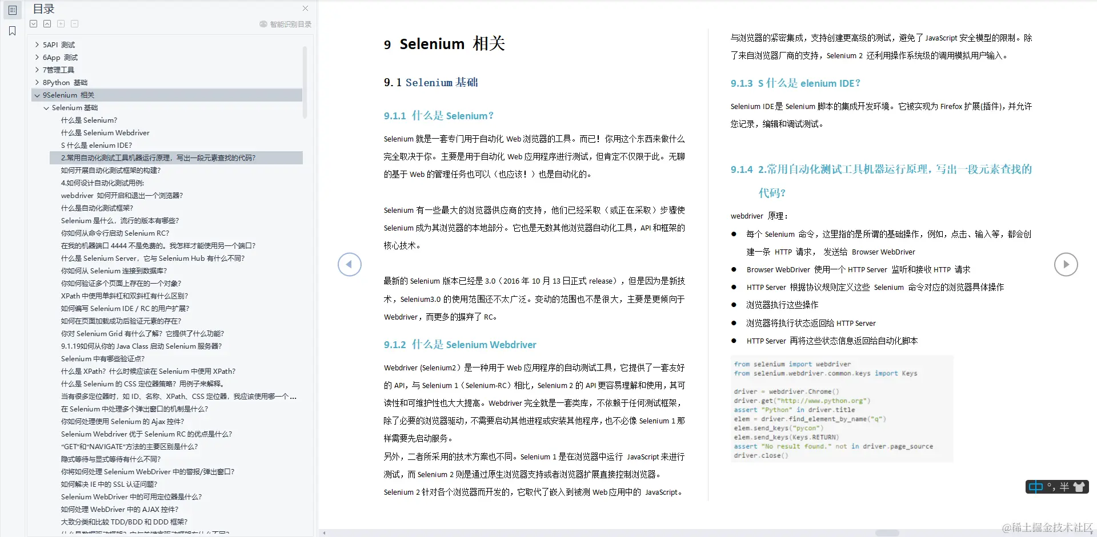Select outline item 隐式等待与显式等待有什么不同?
The image size is (1097, 537).
(x=111, y=459)
